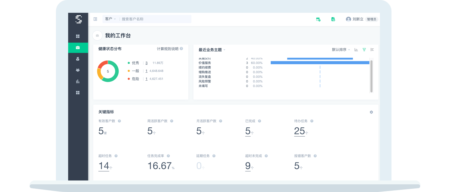
Task: Switch chart to horizontal list view
Action: [372, 50]
